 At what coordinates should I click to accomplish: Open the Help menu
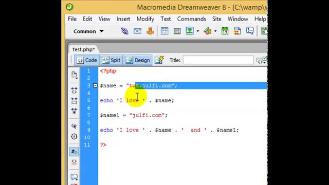tap(260, 19)
